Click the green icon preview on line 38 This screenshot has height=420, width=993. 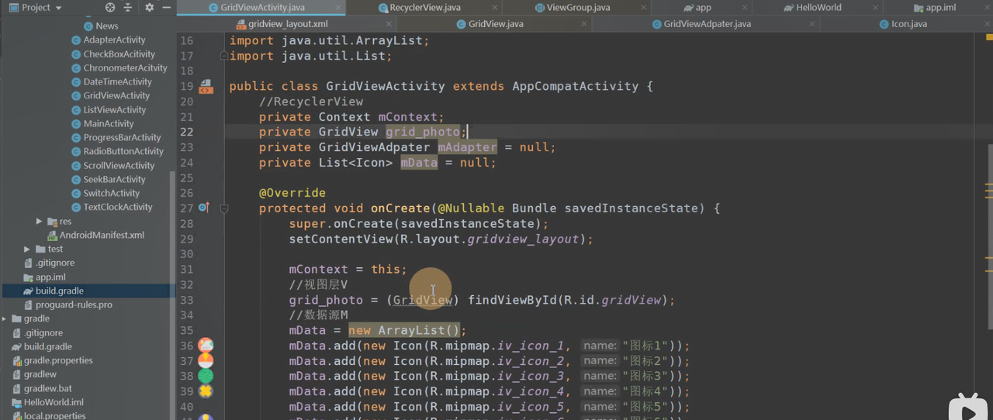click(206, 376)
